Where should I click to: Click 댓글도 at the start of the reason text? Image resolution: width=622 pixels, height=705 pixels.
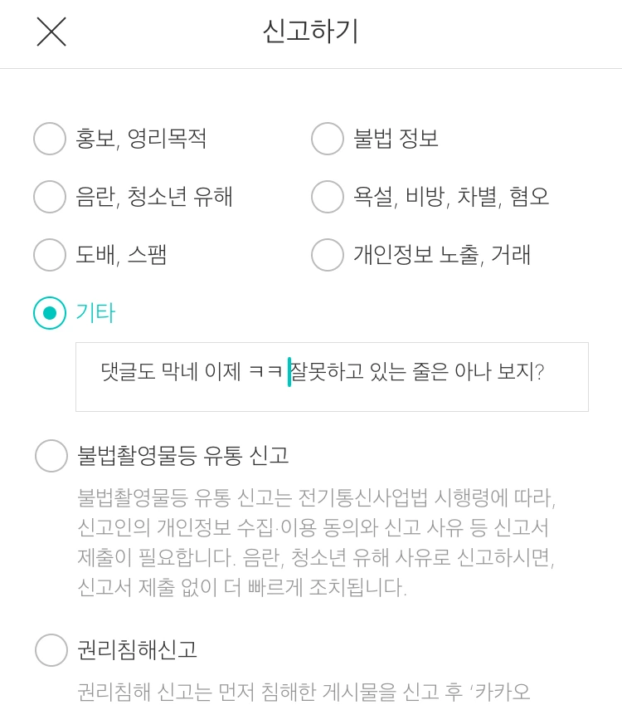coord(128,371)
